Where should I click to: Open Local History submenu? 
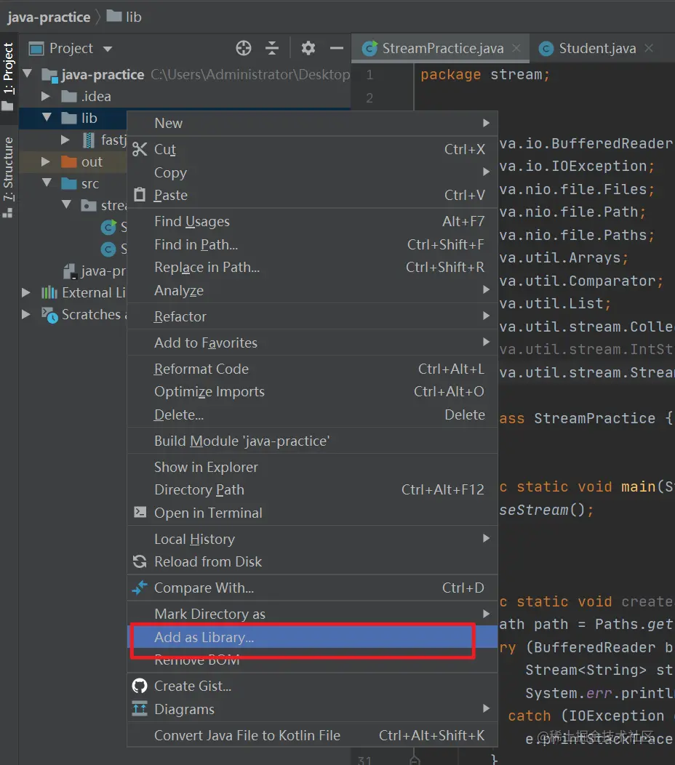point(312,539)
